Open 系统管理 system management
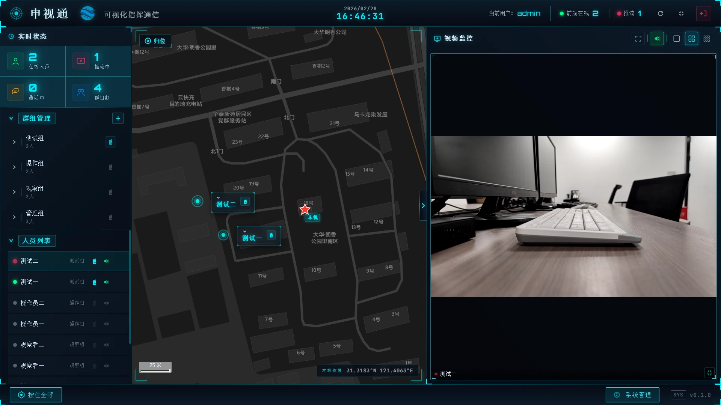Screen dimensions: 721x405 click(x=632, y=395)
